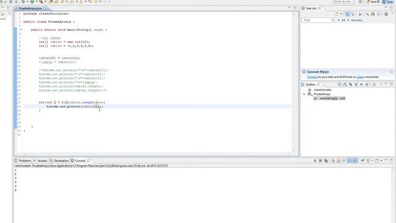This screenshot has width=396, height=223.
Task: Click the for loop code on line 23
Action: coord(72,102)
